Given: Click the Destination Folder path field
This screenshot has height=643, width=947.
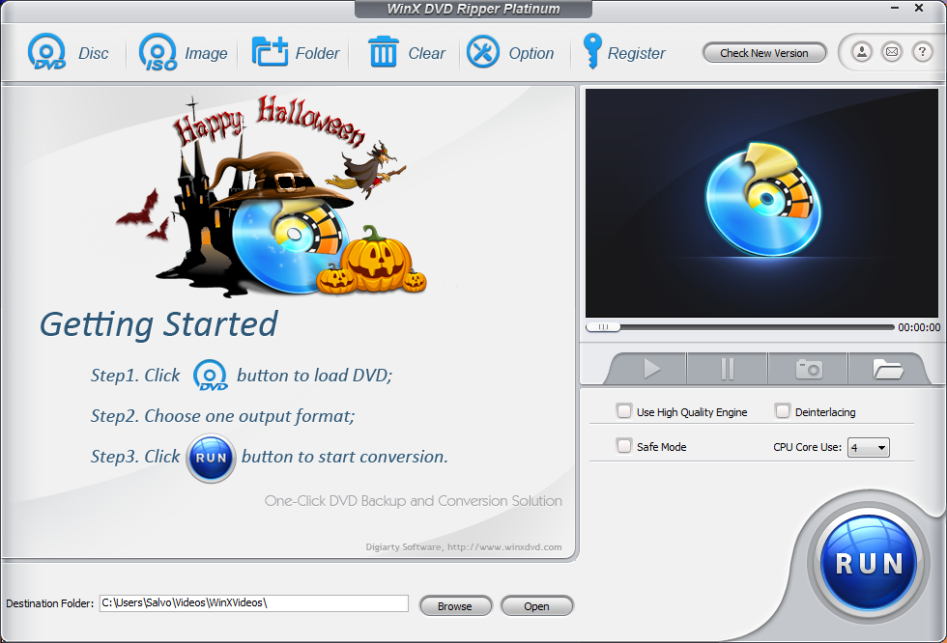Looking at the screenshot, I should [253, 603].
